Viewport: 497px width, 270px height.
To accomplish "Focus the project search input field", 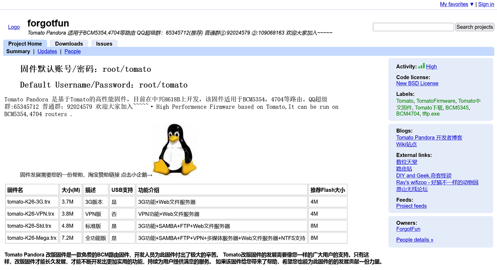I will pyautogui.click(x=413, y=27).
